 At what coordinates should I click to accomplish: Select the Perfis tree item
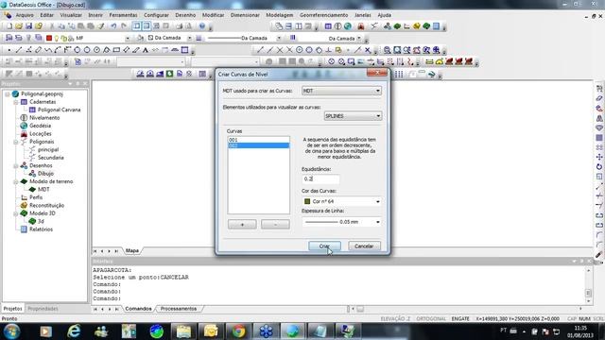tap(36, 197)
